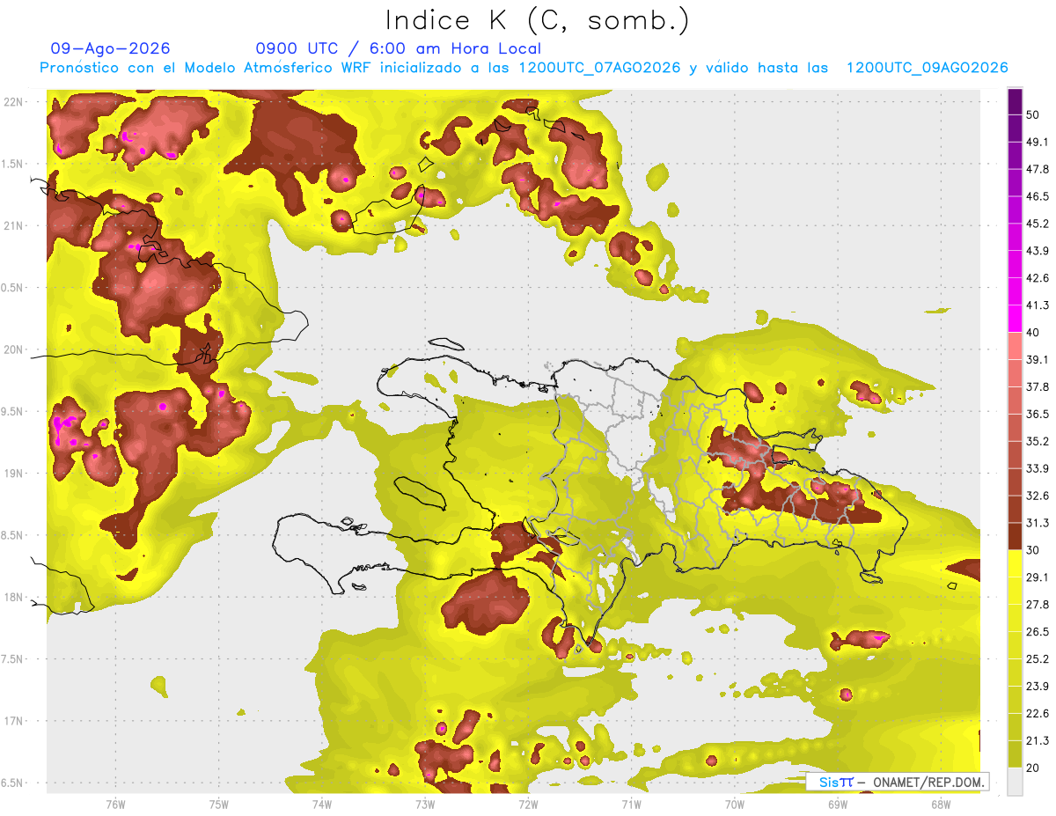This screenshot has height=816, width=1056.
Task: Click the "40" value on the color scale
Action: point(1033,333)
